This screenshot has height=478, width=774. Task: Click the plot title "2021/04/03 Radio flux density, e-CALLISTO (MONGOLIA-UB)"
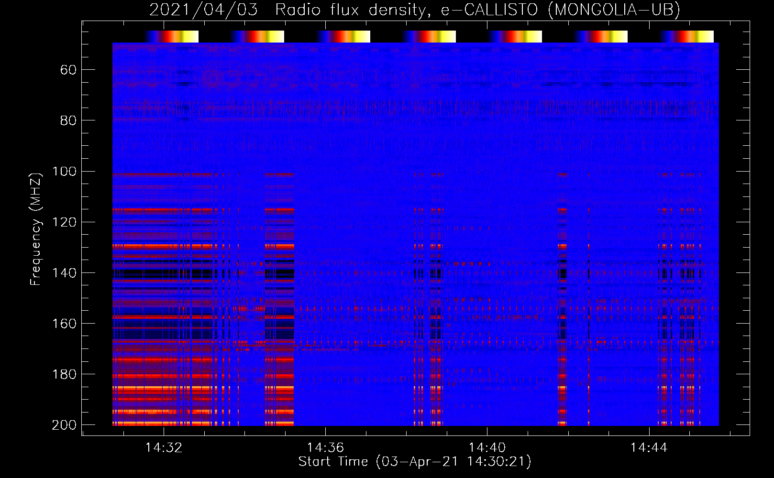(x=414, y=10)
